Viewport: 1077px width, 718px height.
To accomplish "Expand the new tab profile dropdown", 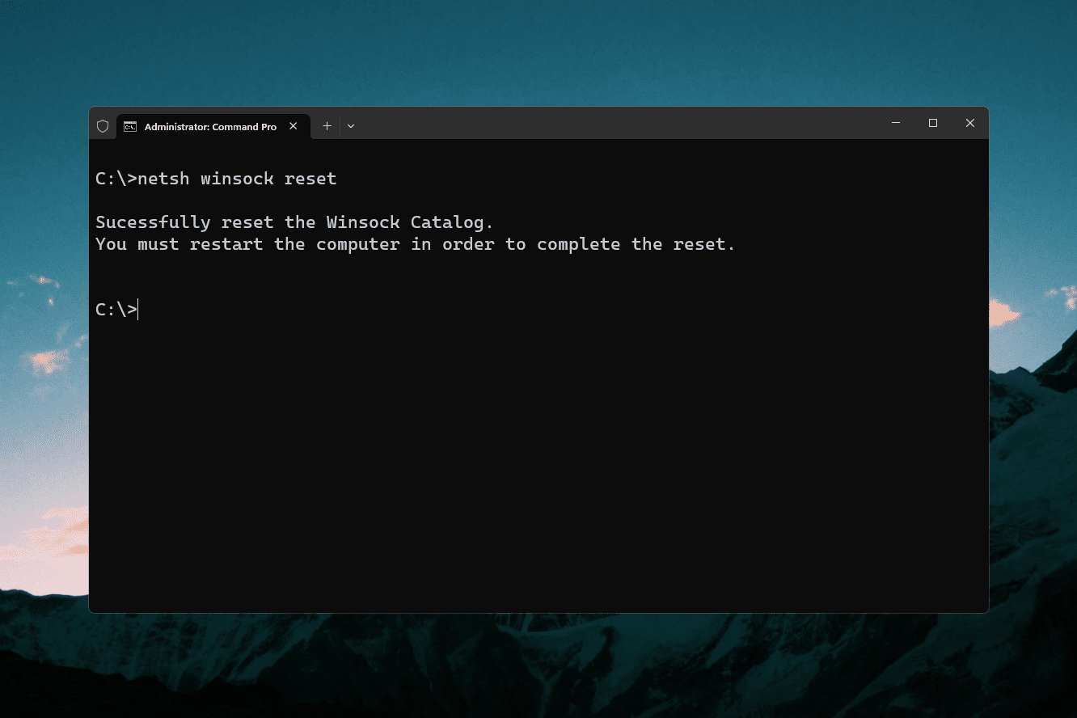I will pos(351,126).
